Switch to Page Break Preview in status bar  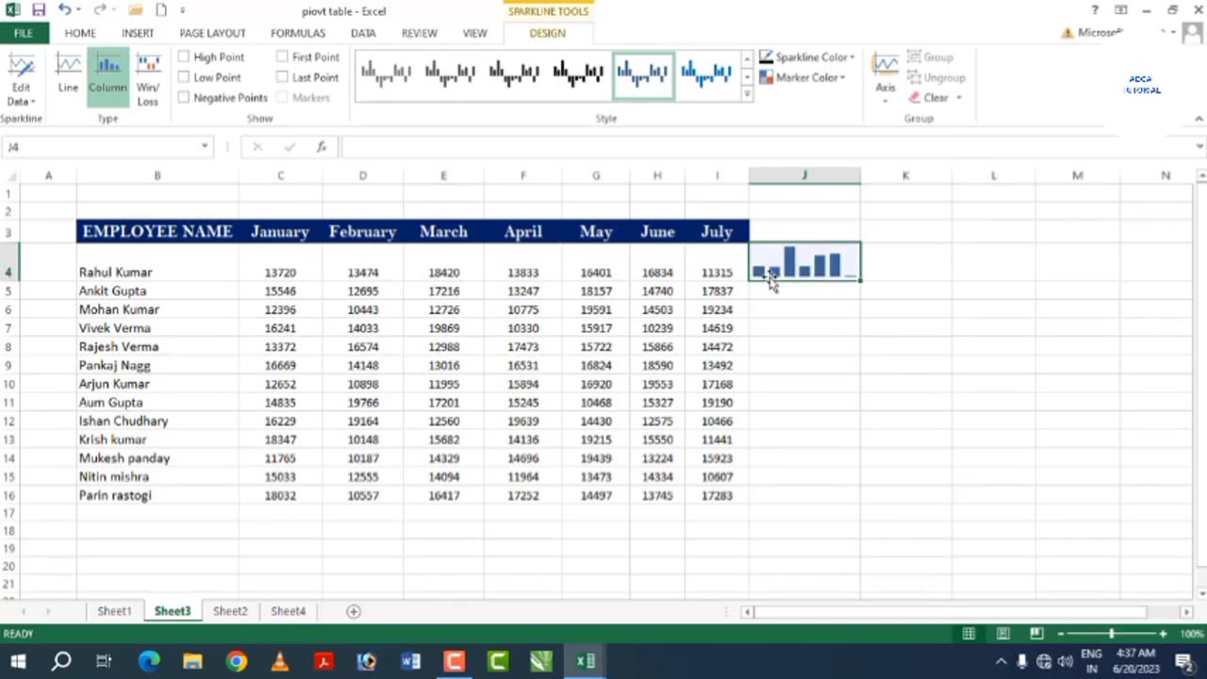[x=1036, y=634]
